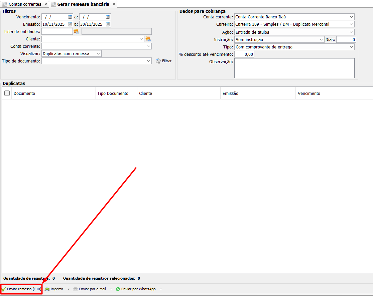Viewport: 373px width, 296px height.
Task: Expand the Visualizar dropdown
Action: click(x=98, y=53)
